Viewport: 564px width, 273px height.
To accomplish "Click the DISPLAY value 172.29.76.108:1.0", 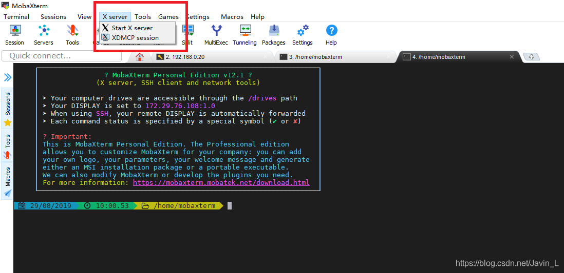I will click(x=180, y=106).
